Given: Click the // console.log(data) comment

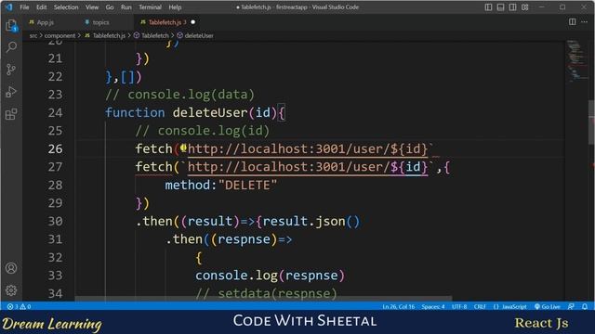Looking at the screenshot, I should (179, 95).
